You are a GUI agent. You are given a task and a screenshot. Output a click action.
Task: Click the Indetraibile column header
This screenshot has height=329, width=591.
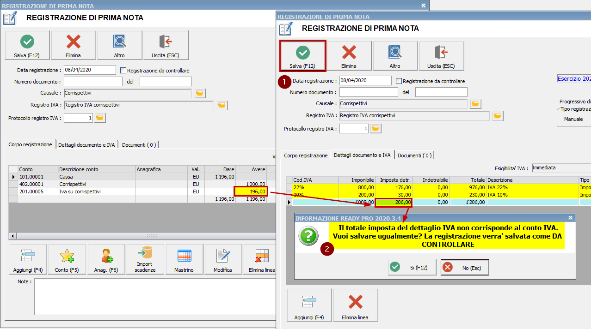point(431,179)
